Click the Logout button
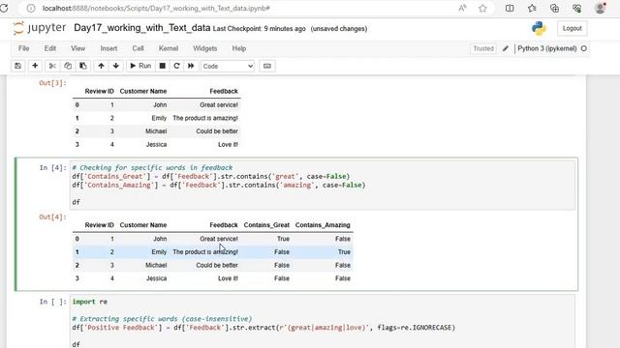This screenshot has width=620, height=348. tap(572, 28)
